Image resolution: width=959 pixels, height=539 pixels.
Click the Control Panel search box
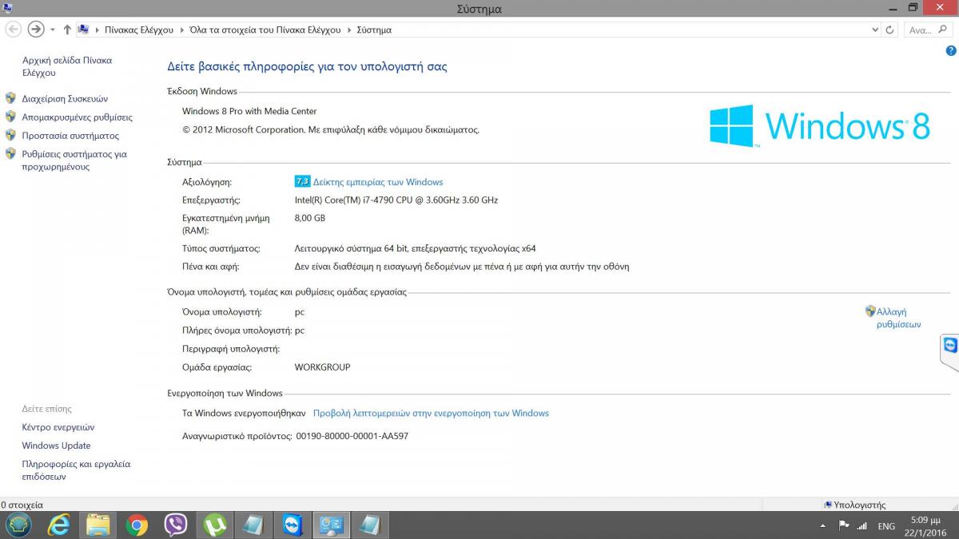click(x=930, y=30)
